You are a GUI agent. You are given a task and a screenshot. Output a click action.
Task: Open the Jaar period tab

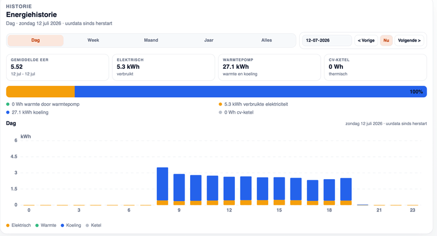(209, 40)
